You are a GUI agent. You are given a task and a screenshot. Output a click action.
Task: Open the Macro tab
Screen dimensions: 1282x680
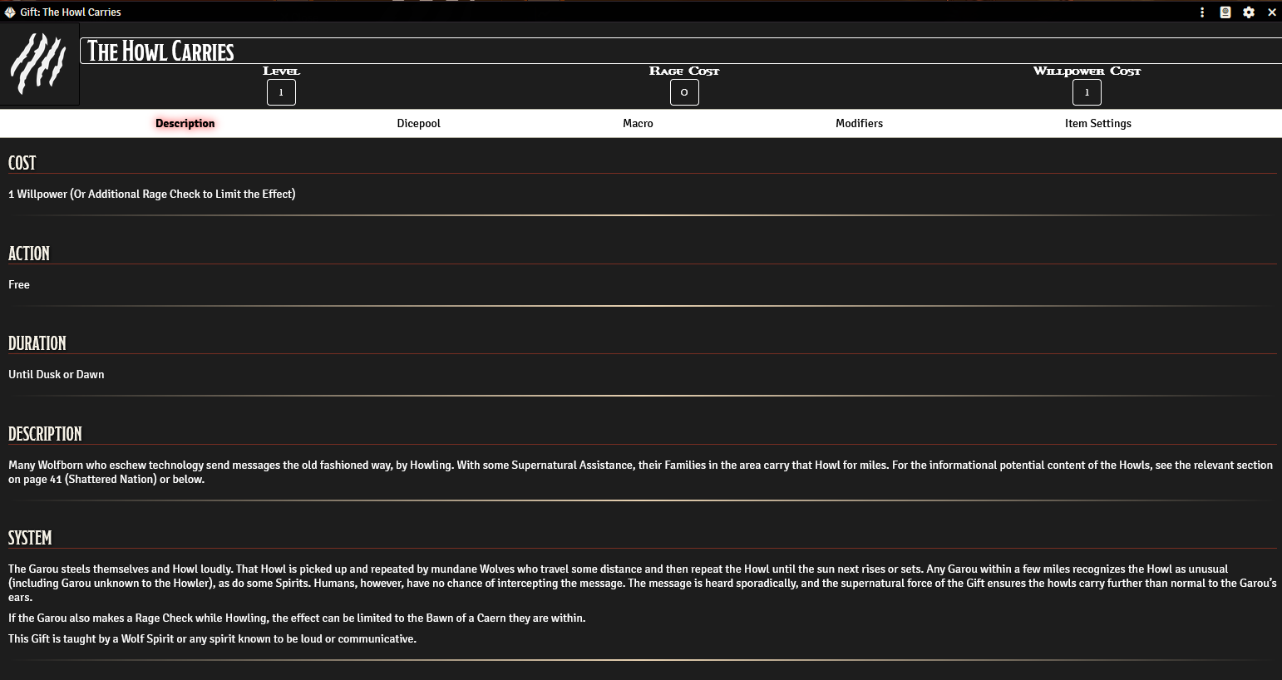(x=638, y=123)
